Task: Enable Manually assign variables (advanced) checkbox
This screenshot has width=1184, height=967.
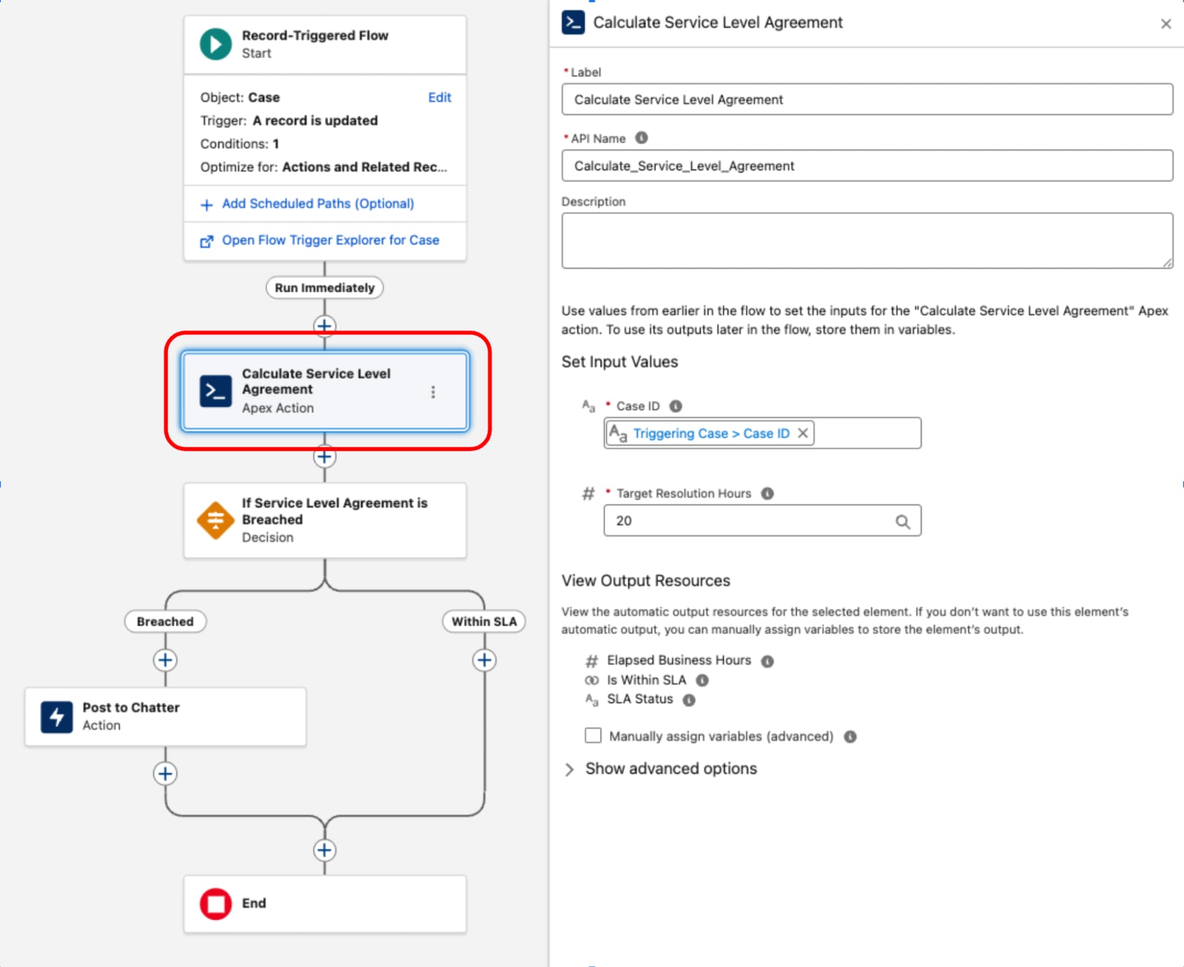Action: 593,735
